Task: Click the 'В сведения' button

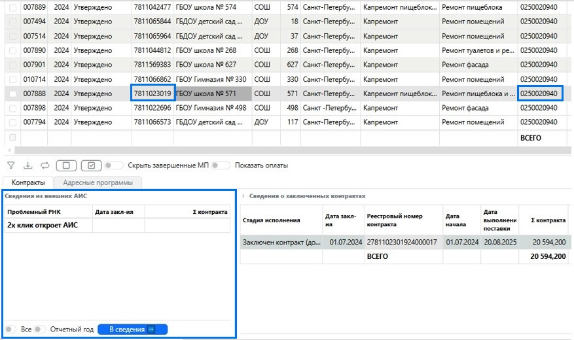Action: point(132,329)
